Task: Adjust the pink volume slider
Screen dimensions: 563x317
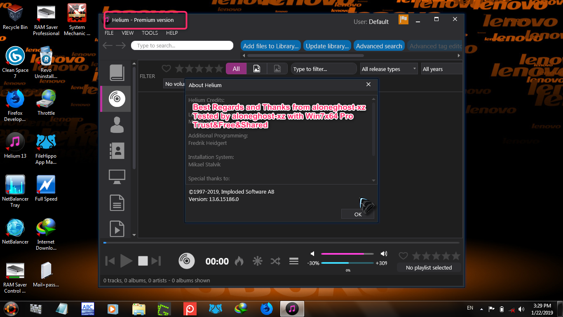Action: point(347,254)
